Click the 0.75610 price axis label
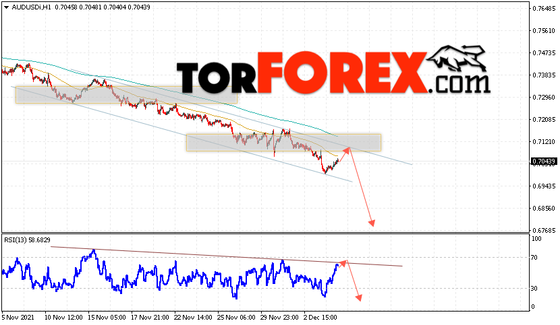 [x=544, y=31]
